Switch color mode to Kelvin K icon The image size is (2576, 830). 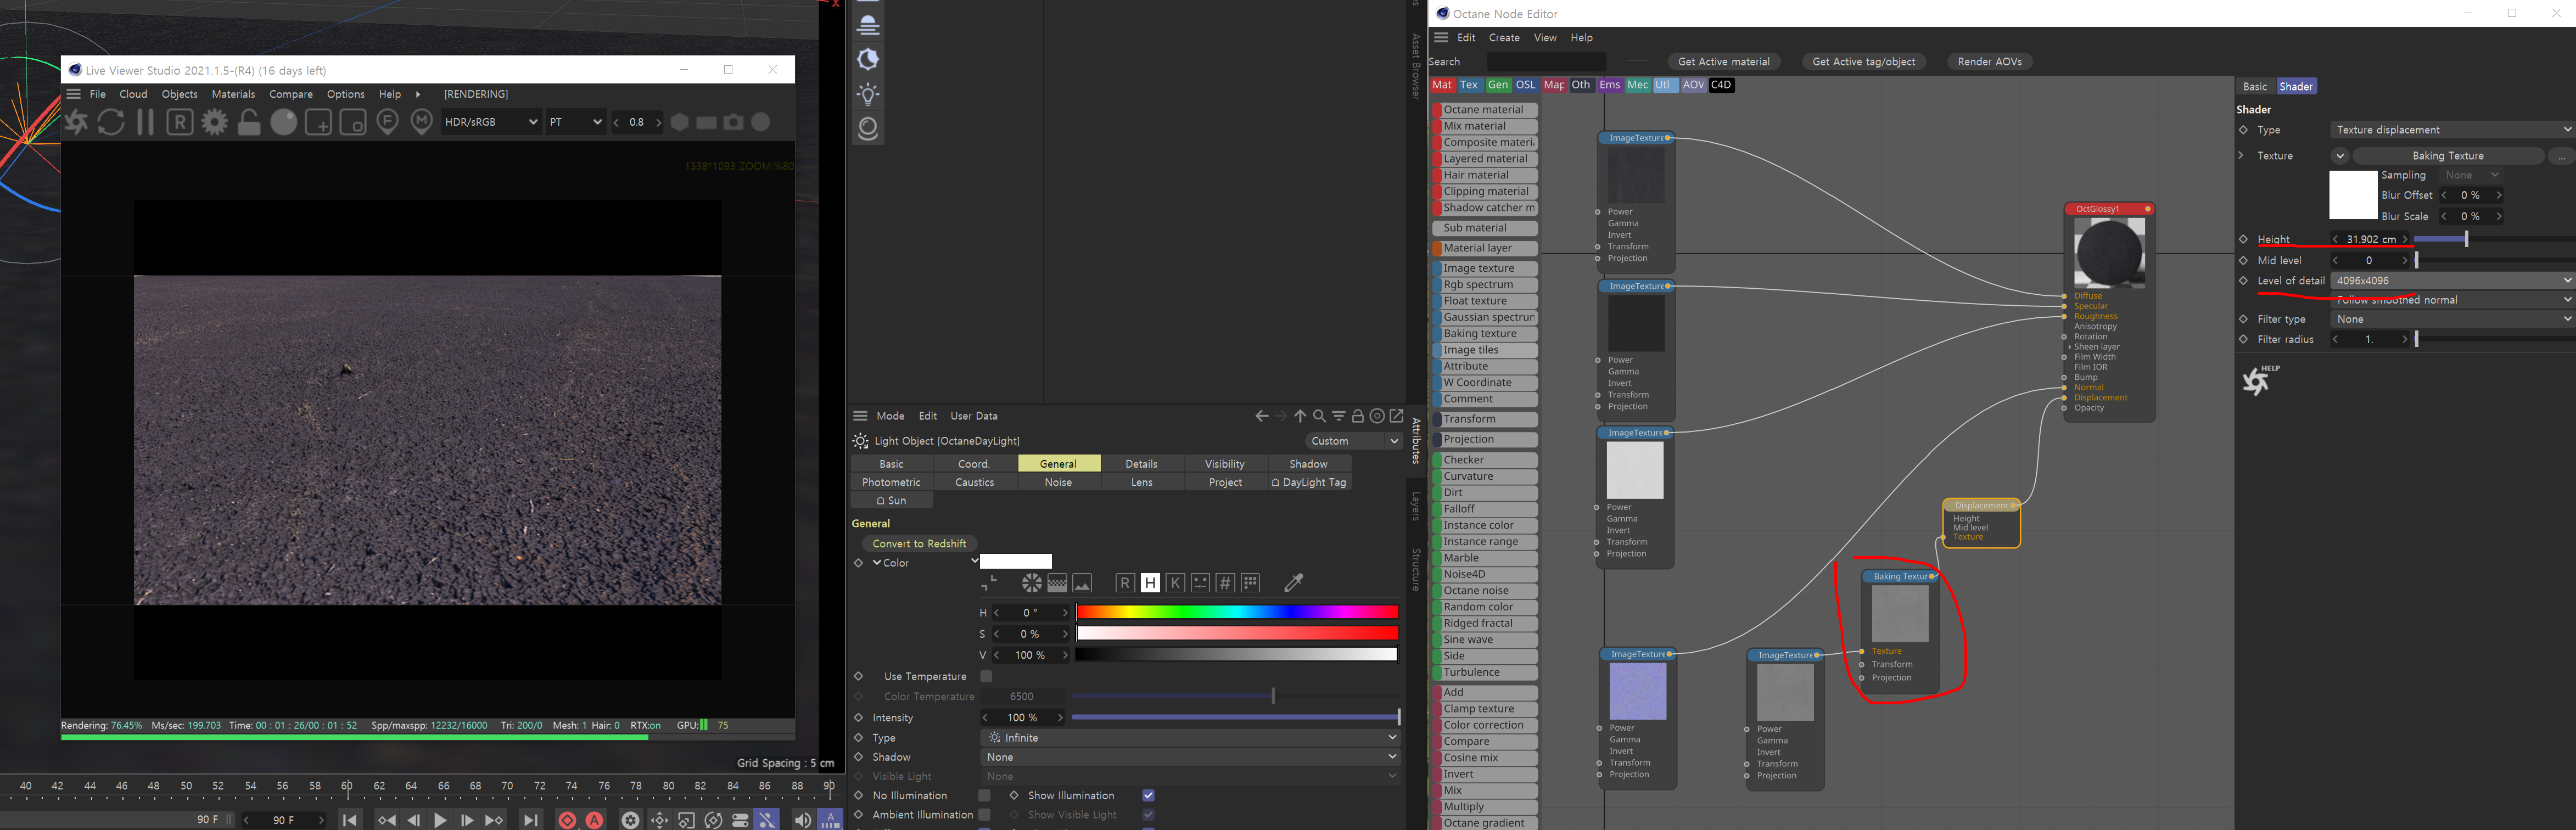(x=1175, y=583)
